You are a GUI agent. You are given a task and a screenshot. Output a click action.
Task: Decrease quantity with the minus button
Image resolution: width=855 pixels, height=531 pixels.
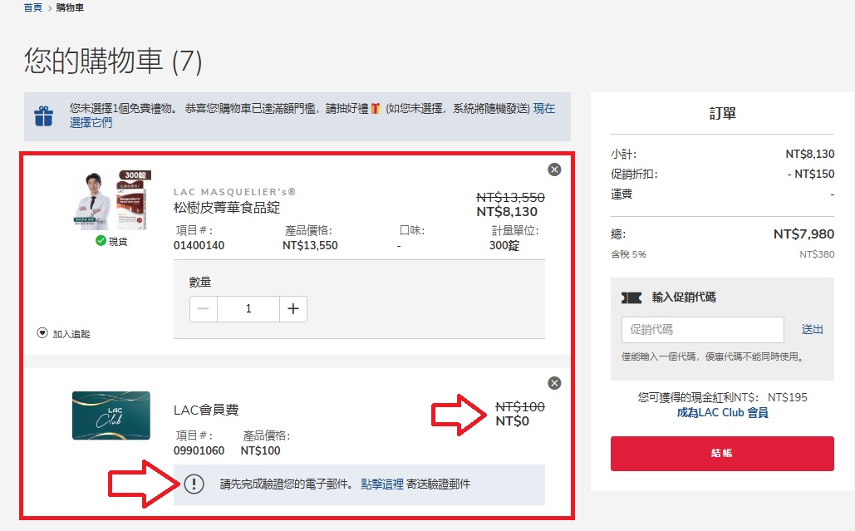[204, 309]
